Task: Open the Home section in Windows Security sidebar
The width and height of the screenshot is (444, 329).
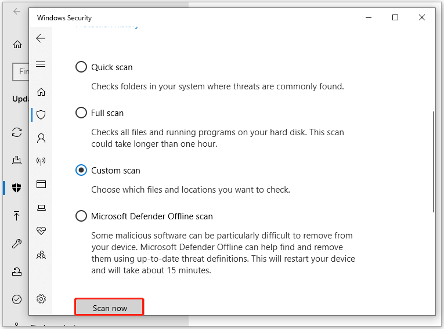Action: [x=41, y=92]
